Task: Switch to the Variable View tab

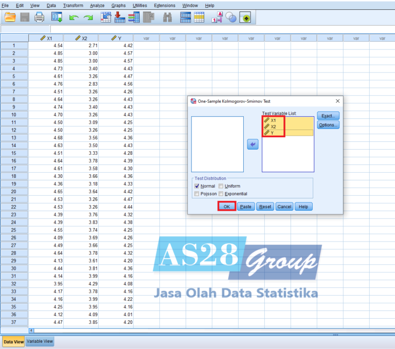Action: click(40, 341)
